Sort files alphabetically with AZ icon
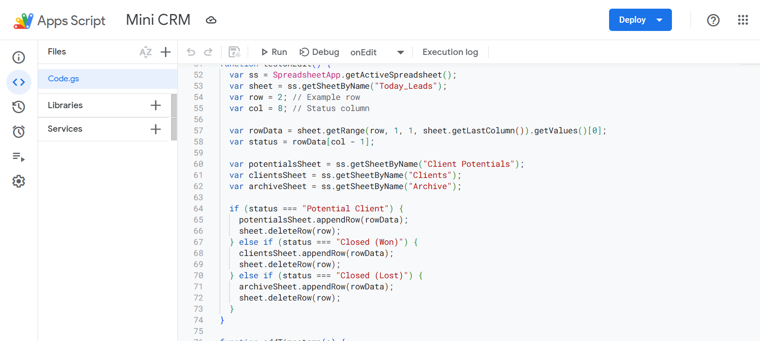Screen dimensions: 760x341 coord(146,52)
